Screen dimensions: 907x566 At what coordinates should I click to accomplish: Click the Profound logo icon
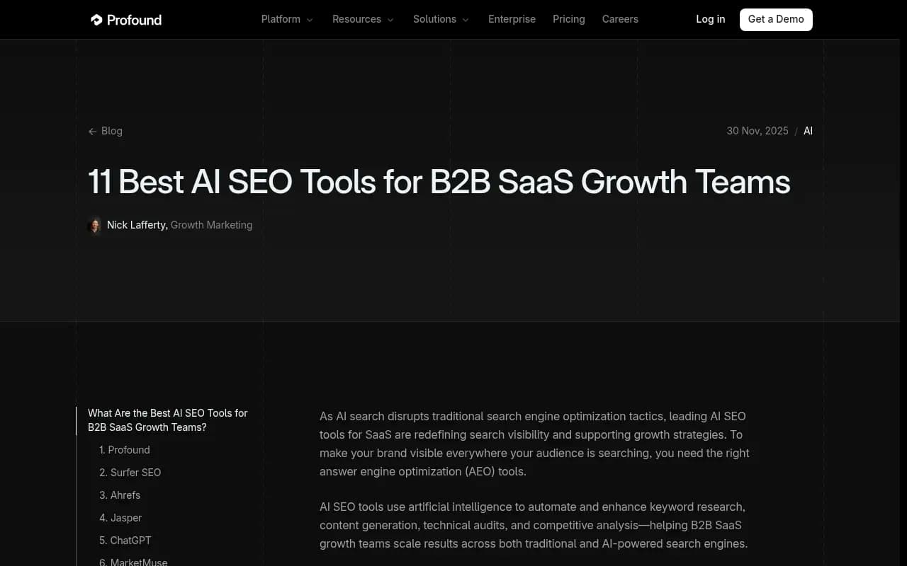95,20
